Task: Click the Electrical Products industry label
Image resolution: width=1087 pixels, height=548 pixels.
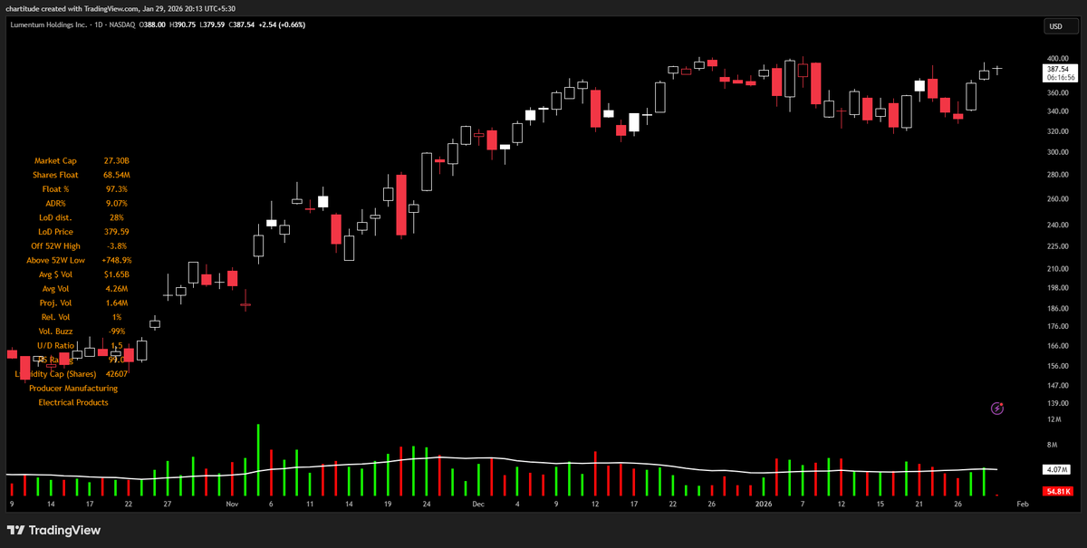Action: (x=73, y=402)
